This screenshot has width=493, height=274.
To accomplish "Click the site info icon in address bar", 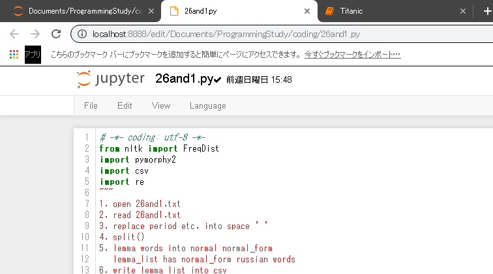I will 82,34.
